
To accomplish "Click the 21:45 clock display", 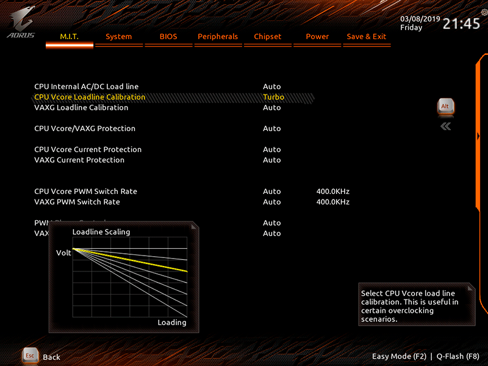I will click(461, 24).
